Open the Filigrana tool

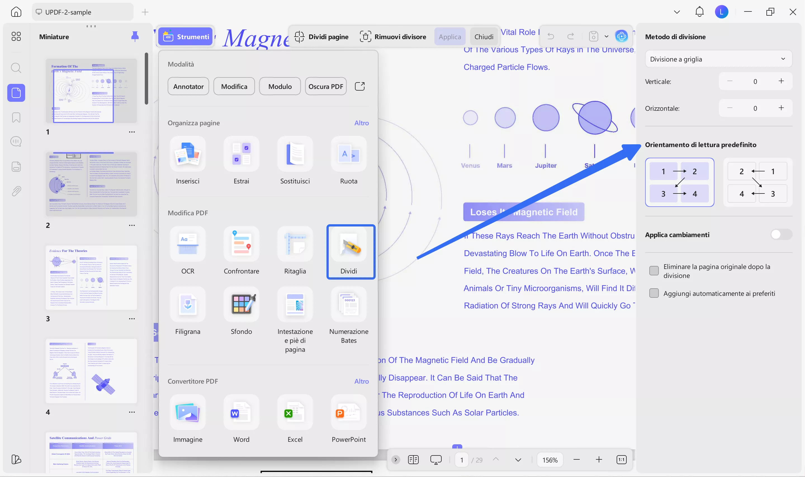coord(188,310)
